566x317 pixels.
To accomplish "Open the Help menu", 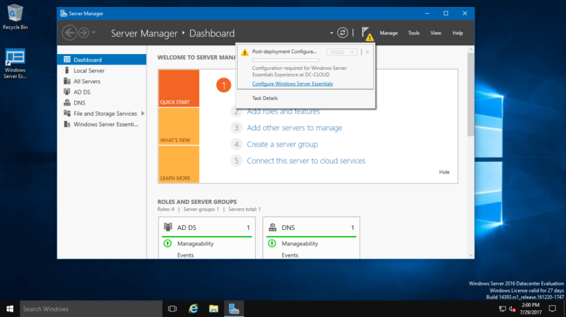I will point(458,33).
